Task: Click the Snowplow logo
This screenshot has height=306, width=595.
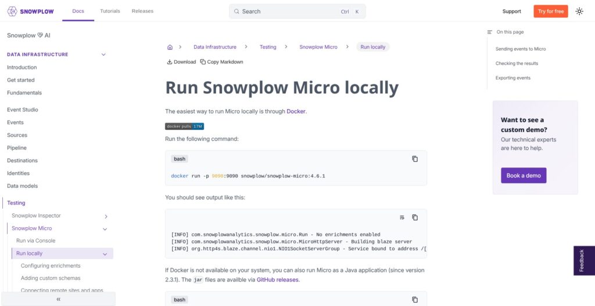Action: (x=31, y=12)
